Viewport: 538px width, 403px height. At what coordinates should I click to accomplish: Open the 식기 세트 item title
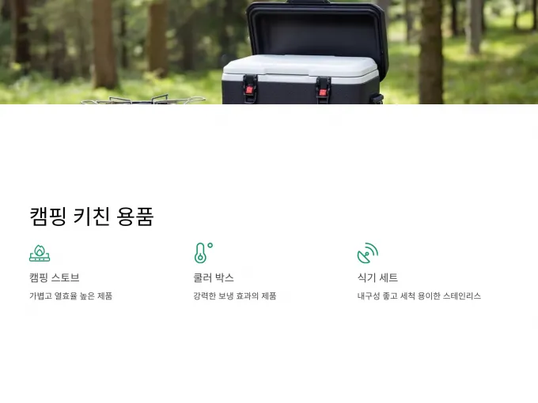[x=377, y=277]
